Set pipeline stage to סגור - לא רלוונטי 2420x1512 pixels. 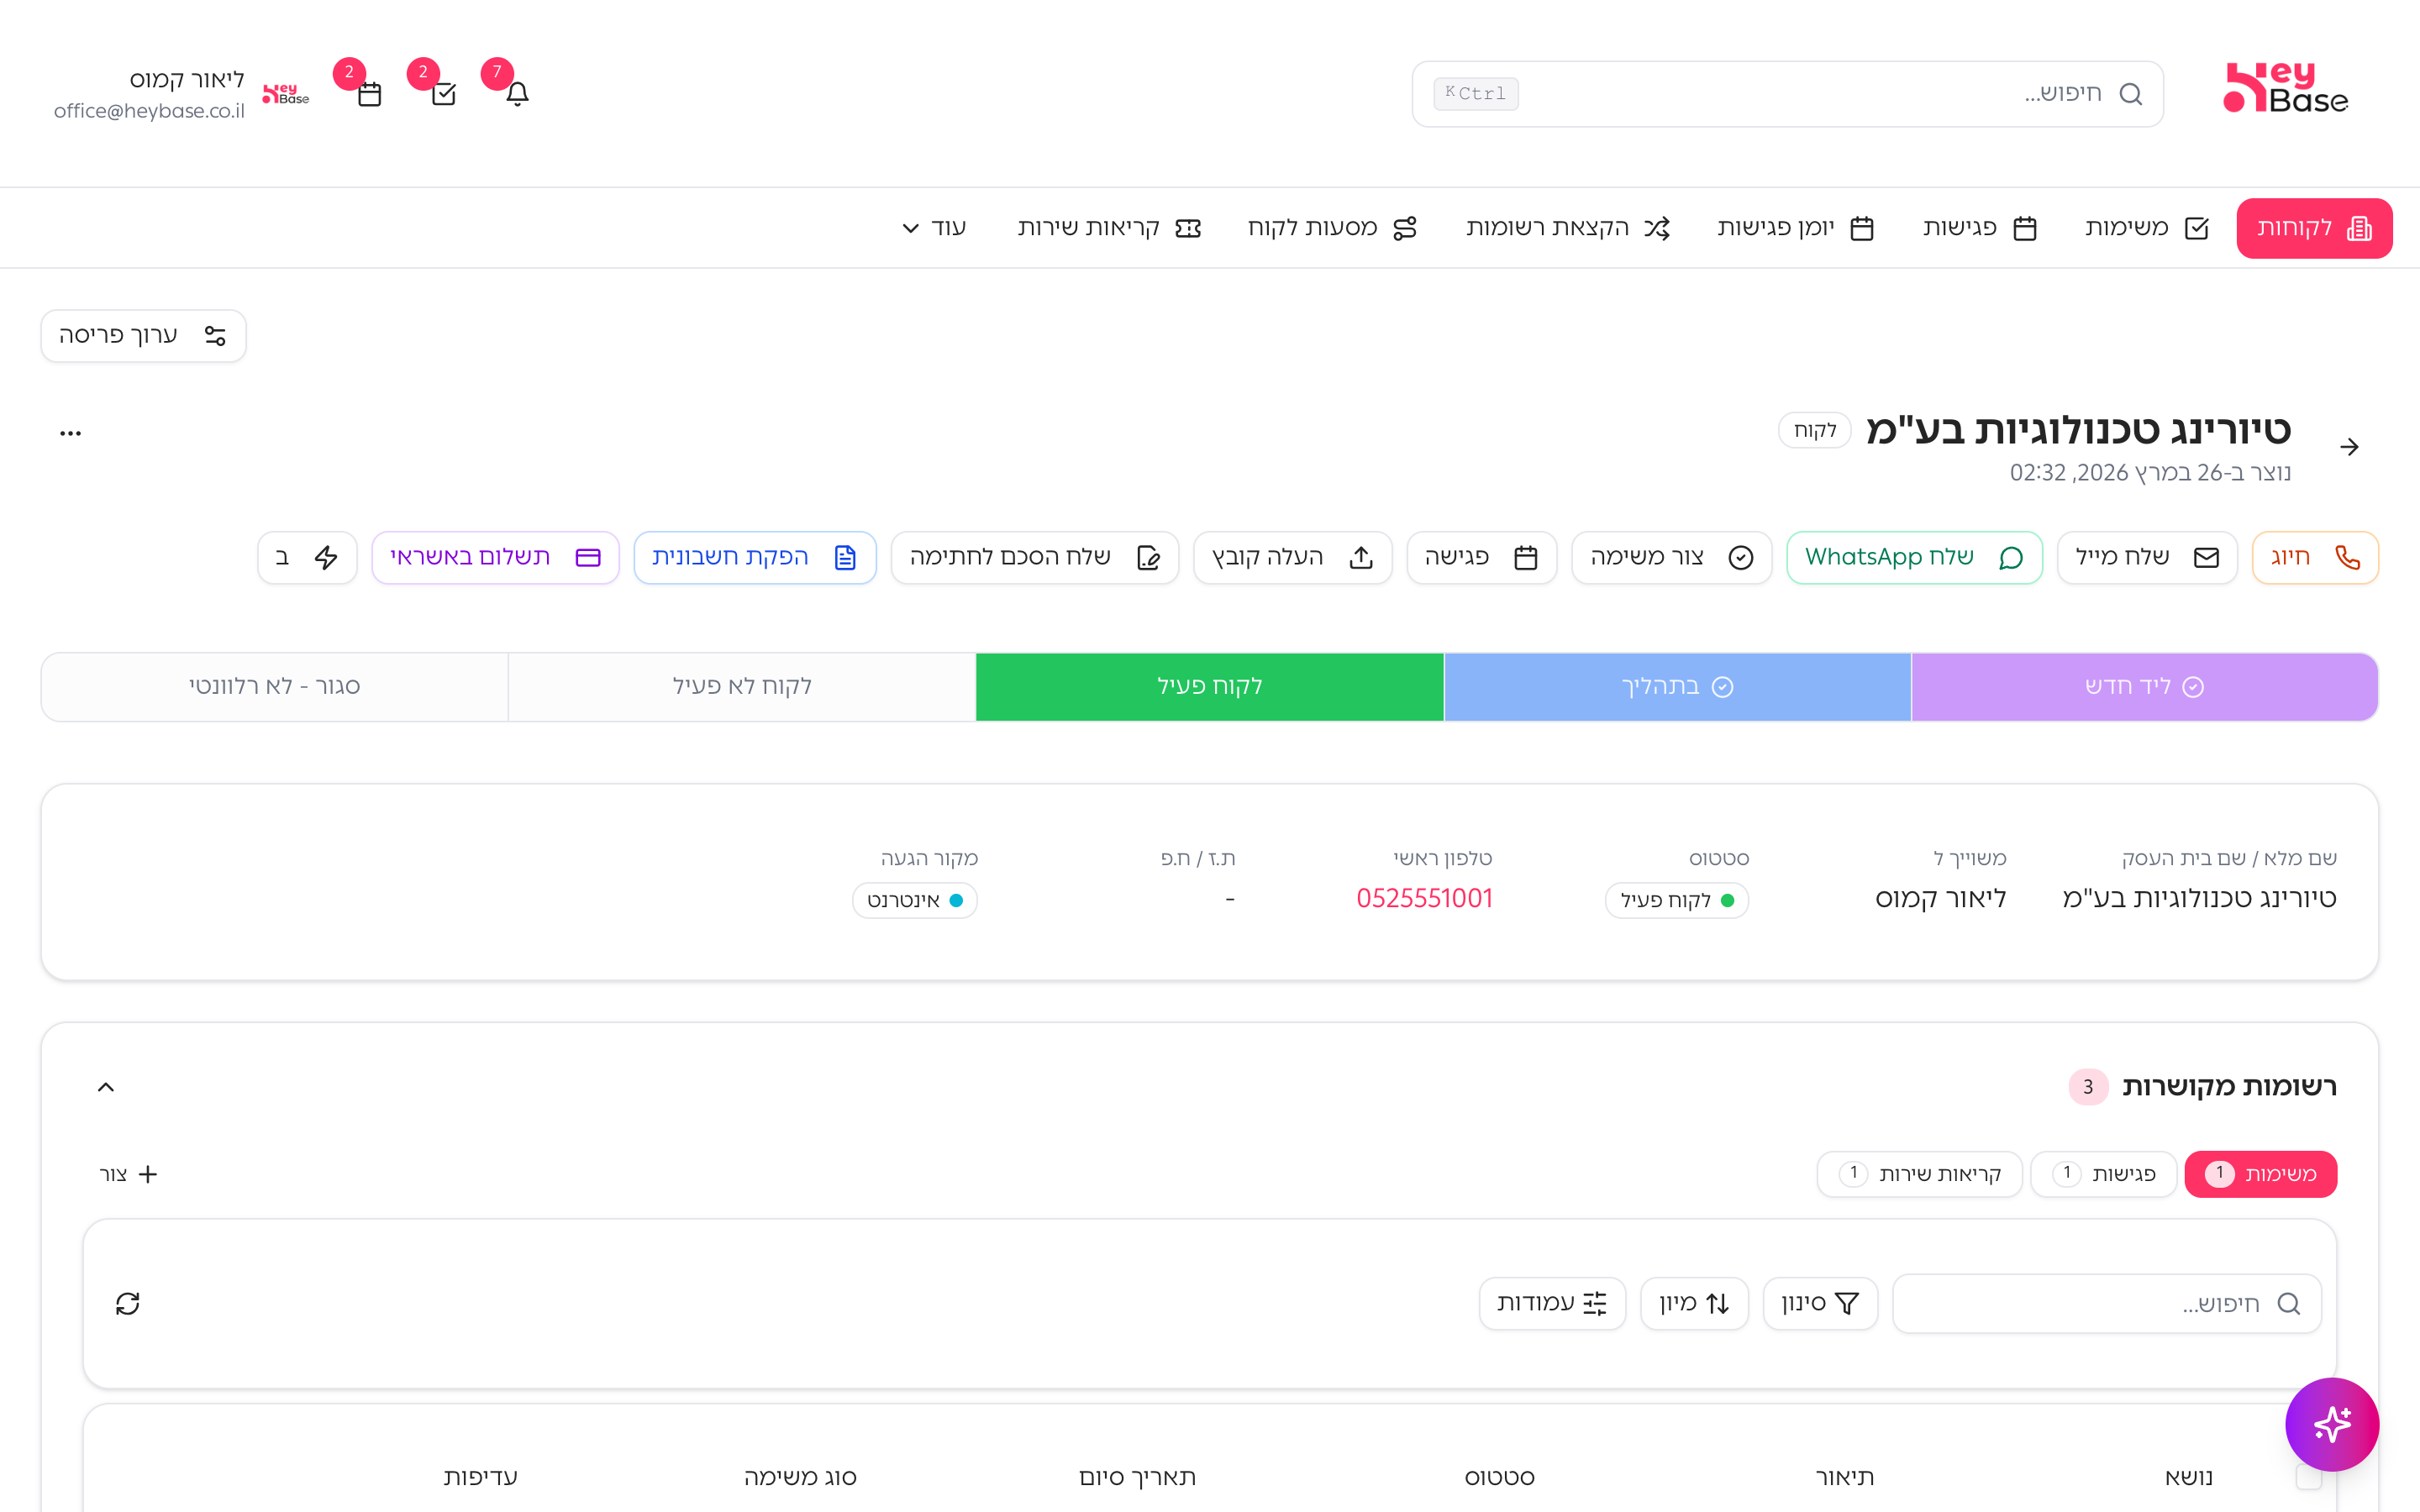pos(275,687)
